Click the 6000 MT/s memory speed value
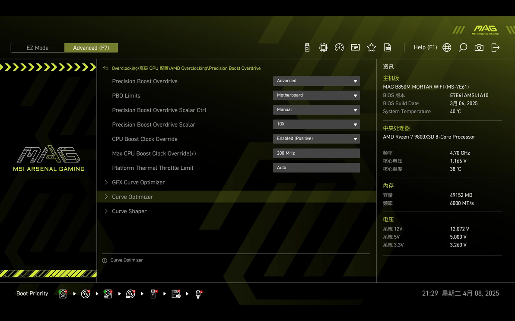 tap(462, 203)
